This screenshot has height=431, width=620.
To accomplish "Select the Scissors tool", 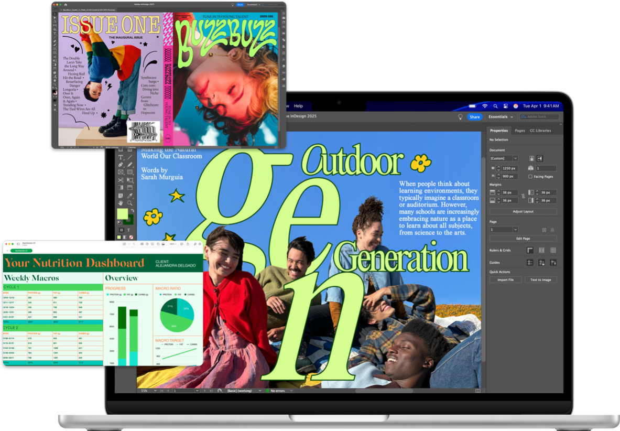I will [121, 180].
